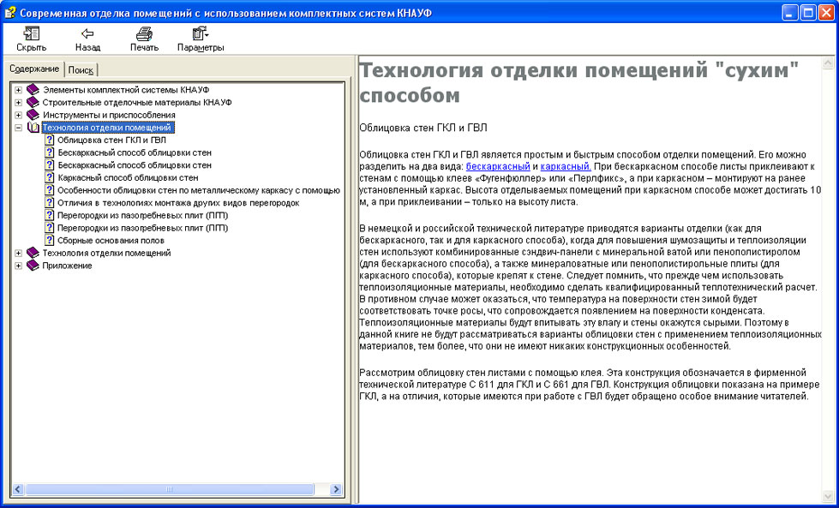Minimize the КНАУФ help window
The width and height of the screenshot is (839, 508).
(790, 12)
